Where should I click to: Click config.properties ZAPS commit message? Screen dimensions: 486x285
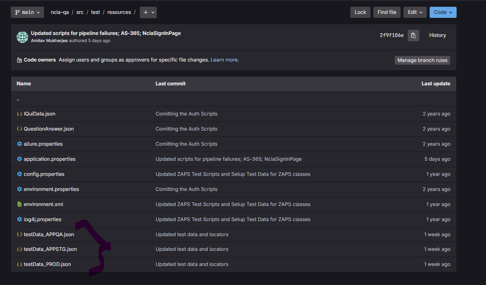tap(233, 174)
